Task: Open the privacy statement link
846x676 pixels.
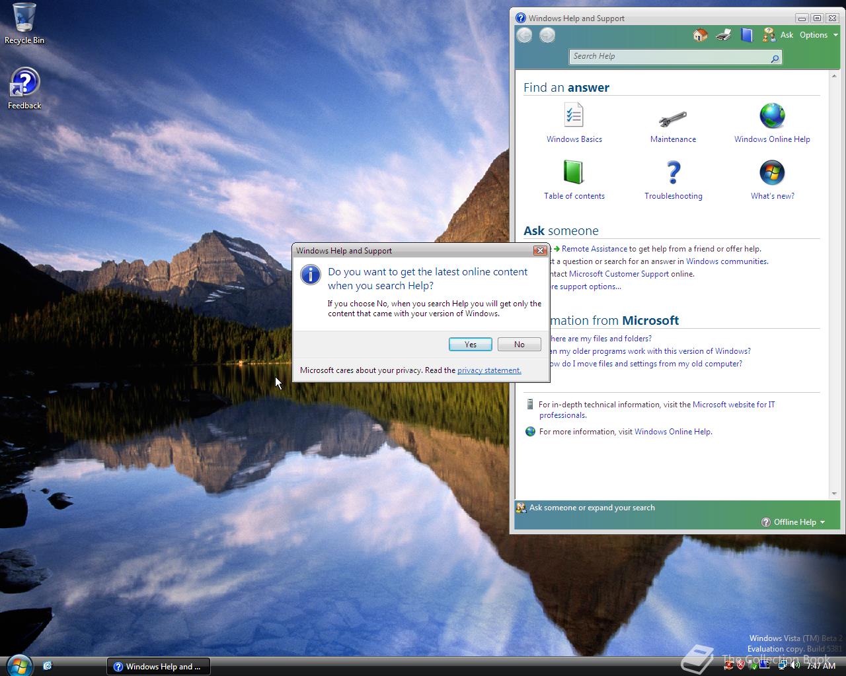Action: tap(489, 370)
